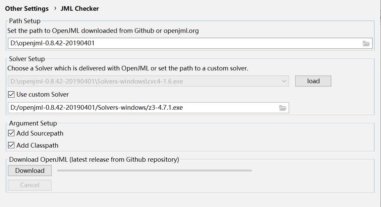
Task: Go to Other Settings breadcrumb
Action: coord(27,8)
